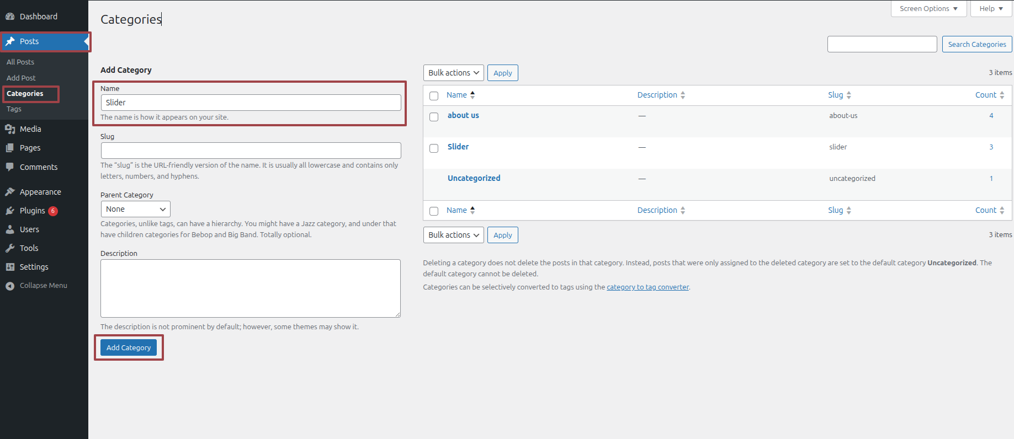Click the Plugins plug icon
Image resolution: width=1014 pixels, height=439 pixels.
click(10, 211)
